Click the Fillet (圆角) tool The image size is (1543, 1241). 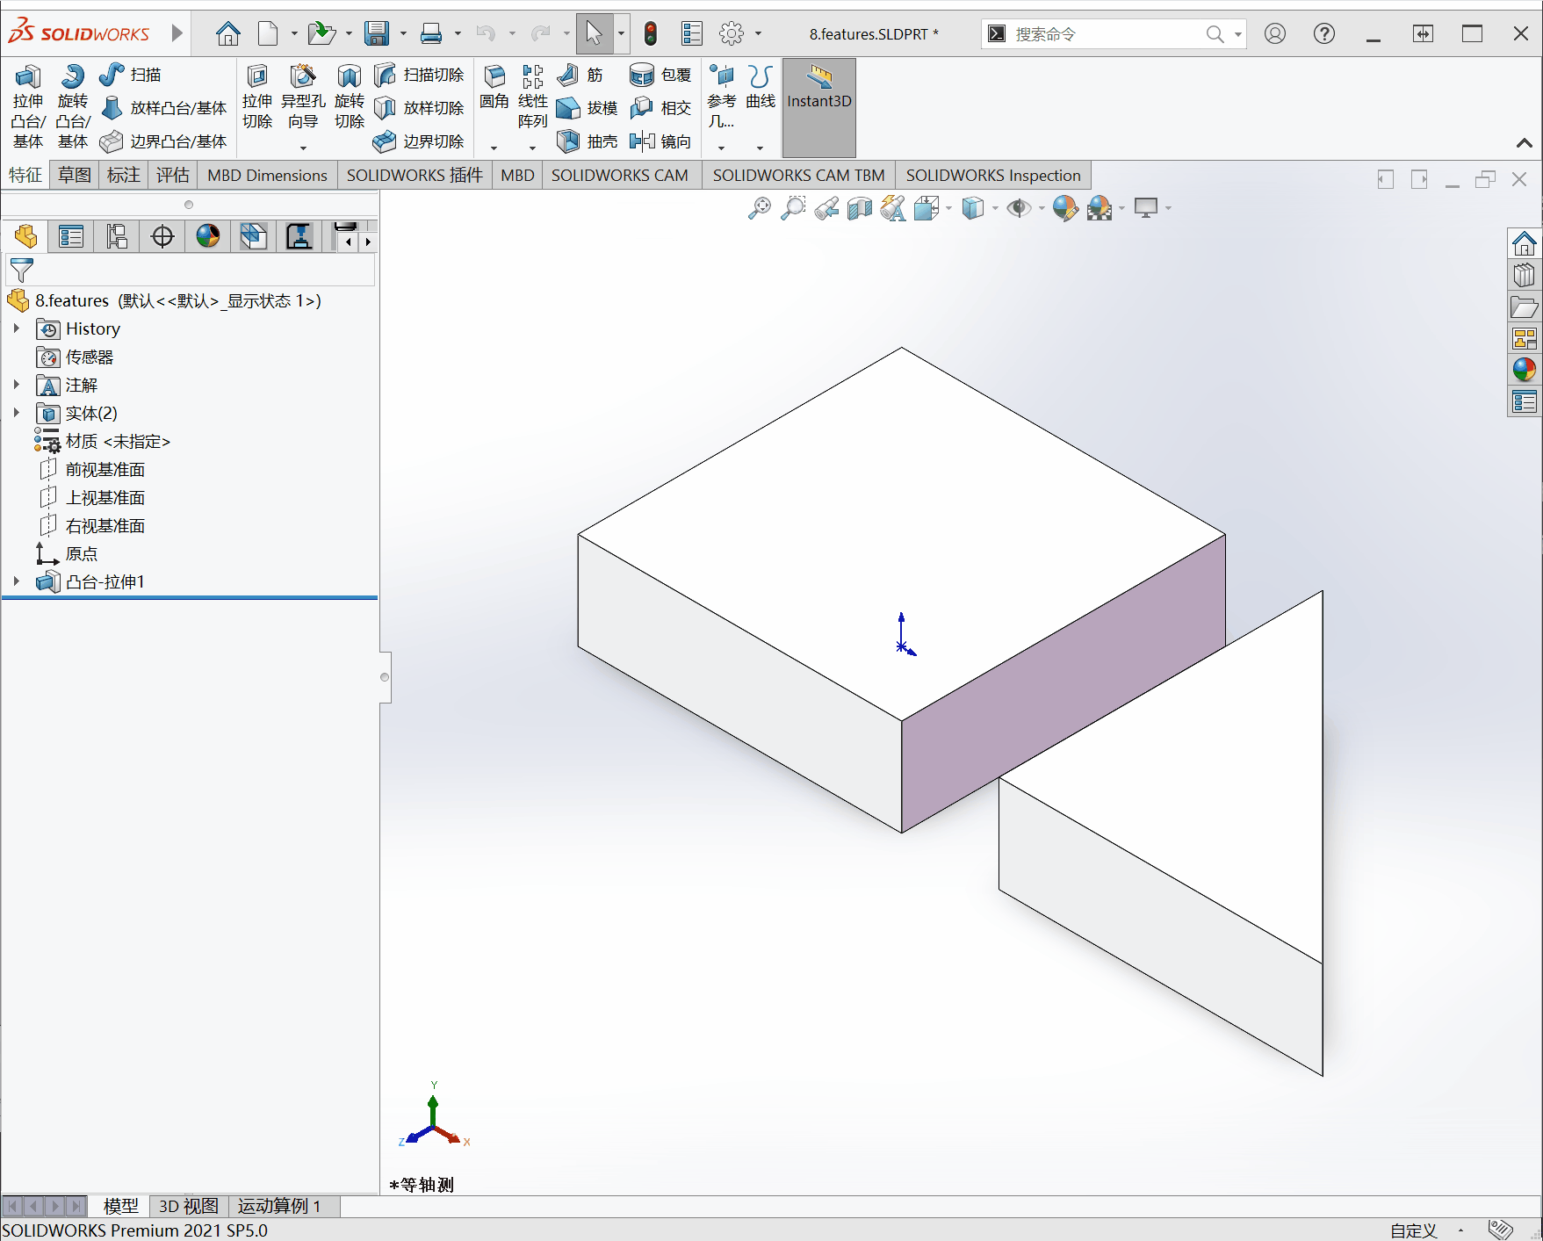tap(494, 88)
